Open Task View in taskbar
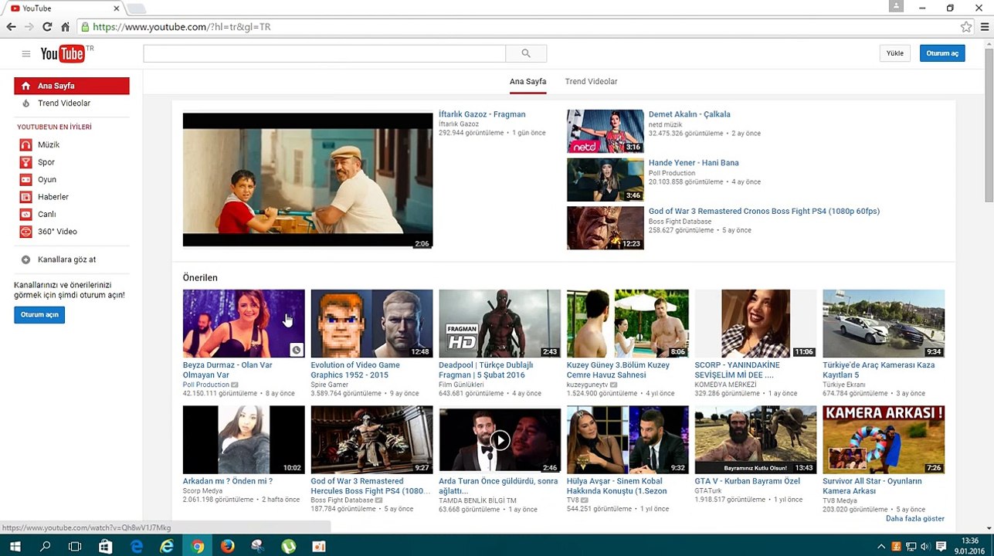The image size is (994, 556). [x=75, y=546]
